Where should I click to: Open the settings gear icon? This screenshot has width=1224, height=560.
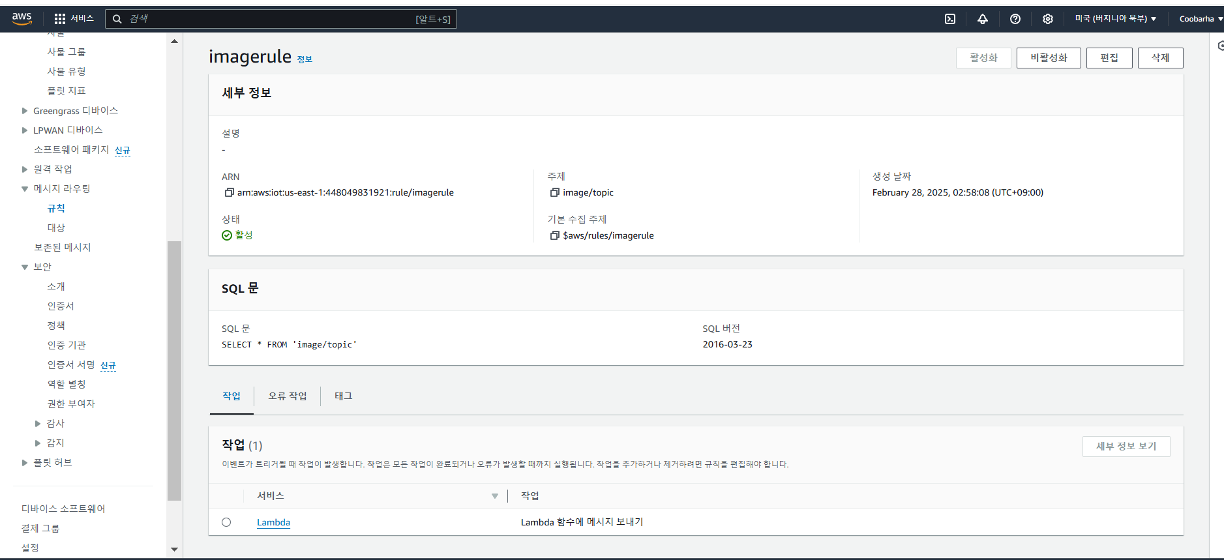coord(1048,19)
